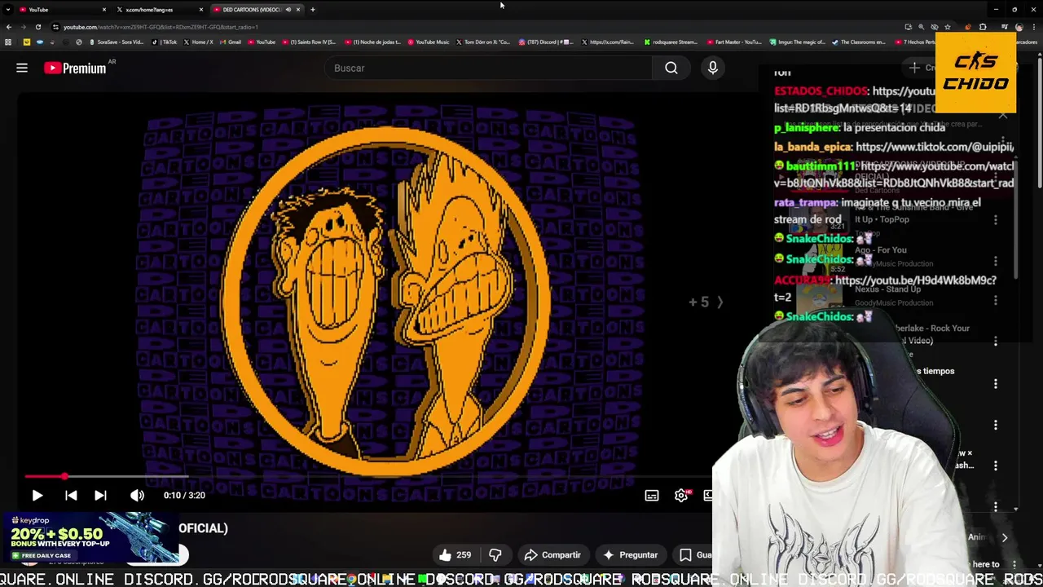Image resolution: width=1043 pixels, height=587 pixels.
Task: Advance the category chips with right arrow
Action: coord(1005,537)
